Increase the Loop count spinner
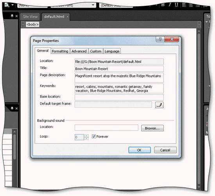This screenshot has height=196, width=215. (86, 136)
